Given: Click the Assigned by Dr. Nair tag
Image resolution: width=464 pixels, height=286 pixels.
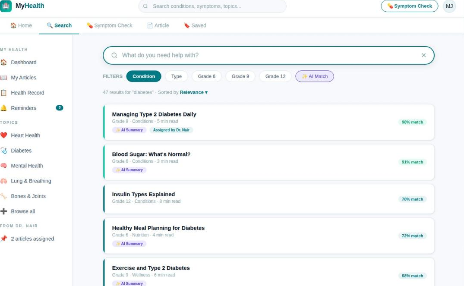Looking at the screenshot, I should (171, 130).
